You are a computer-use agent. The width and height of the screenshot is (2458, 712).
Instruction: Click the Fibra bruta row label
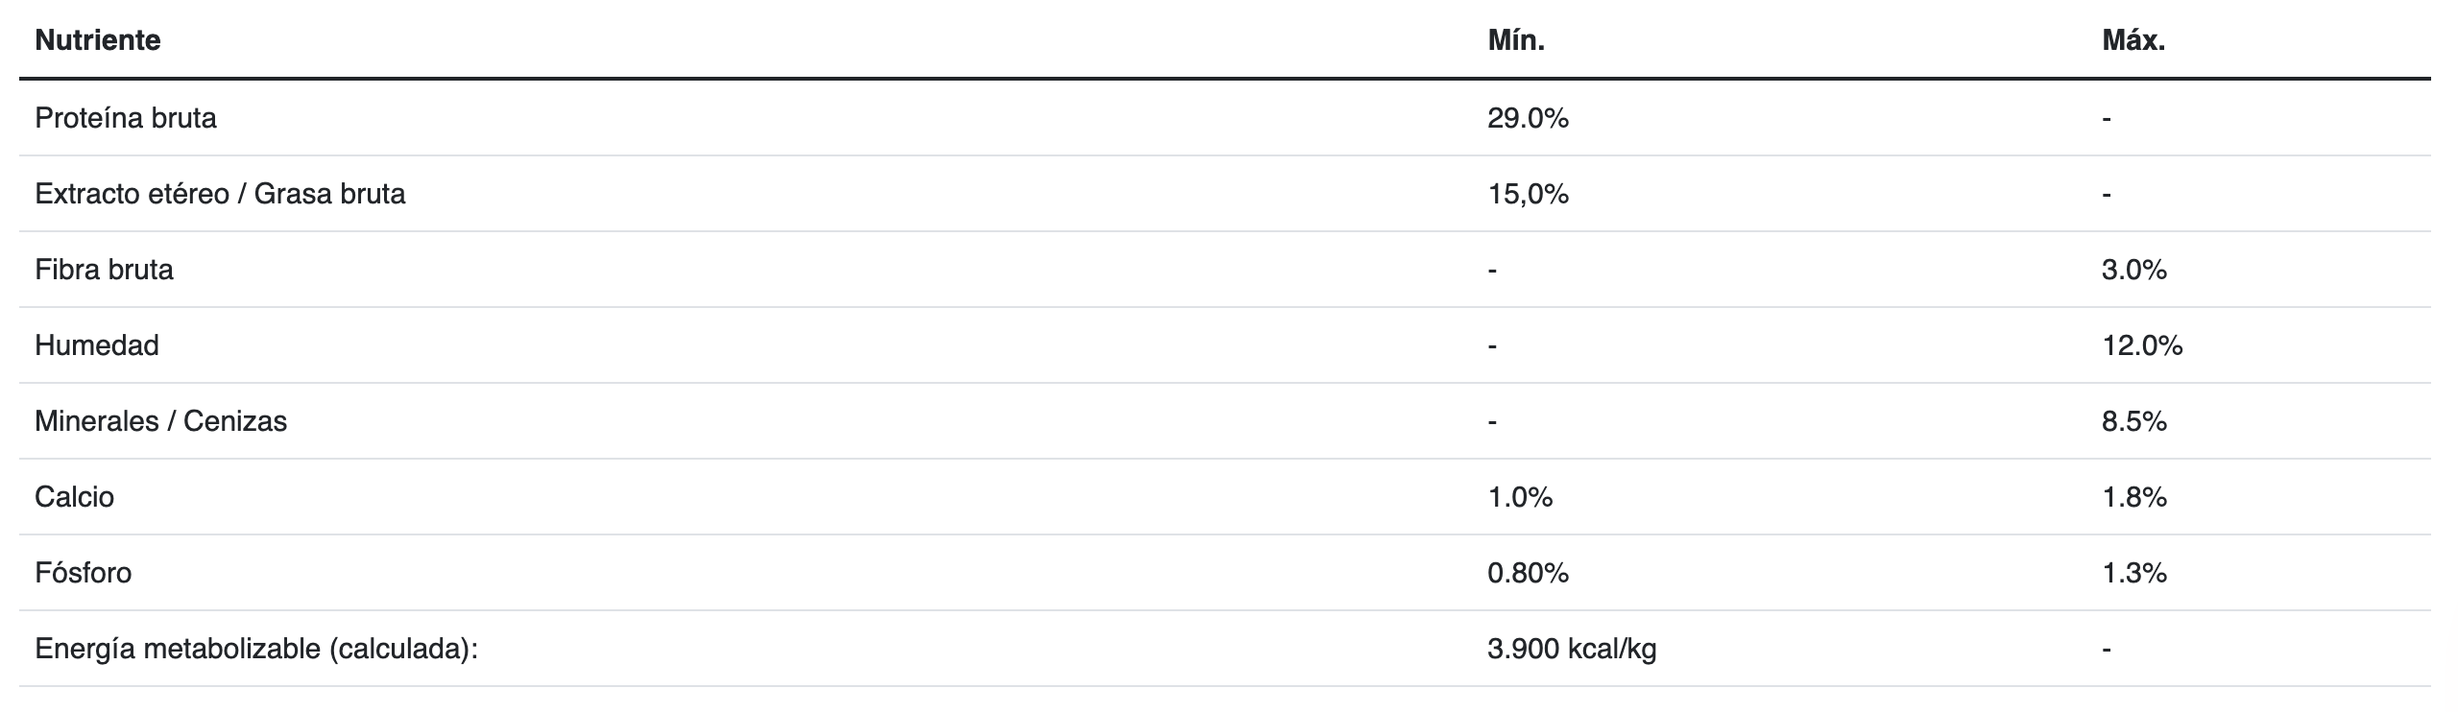(x=104, y=270)
